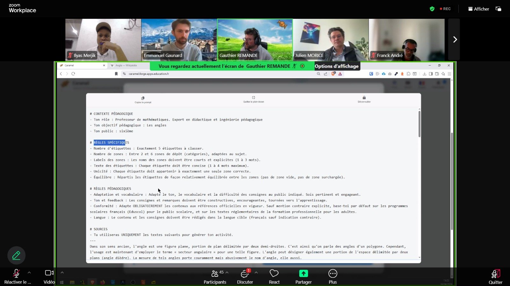Open the Bitwarden shield extension icon
Screen dimensions: 510x286
(x=371, y=74)
